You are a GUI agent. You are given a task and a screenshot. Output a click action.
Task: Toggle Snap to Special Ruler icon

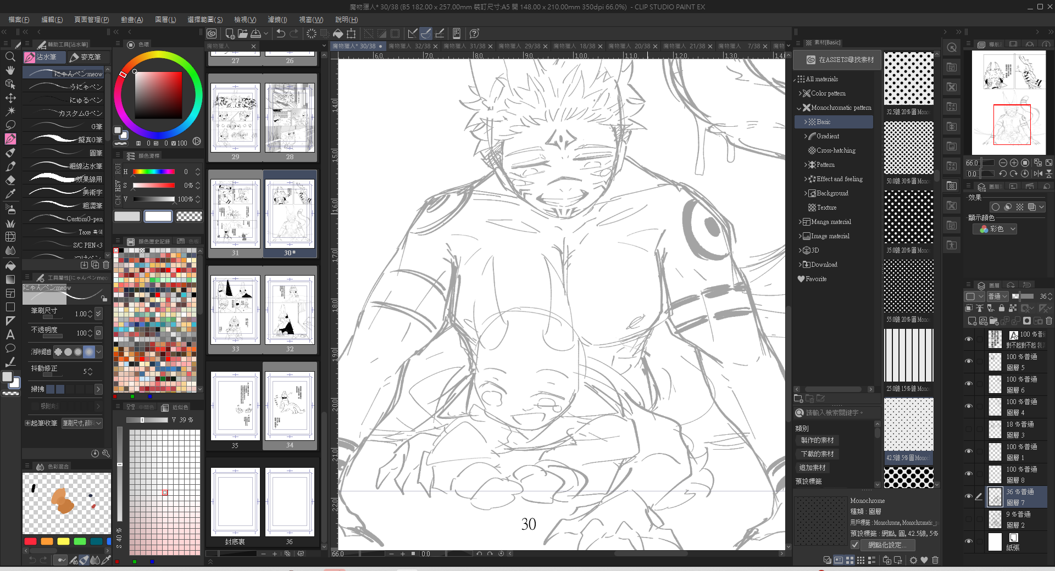point(426,33)
